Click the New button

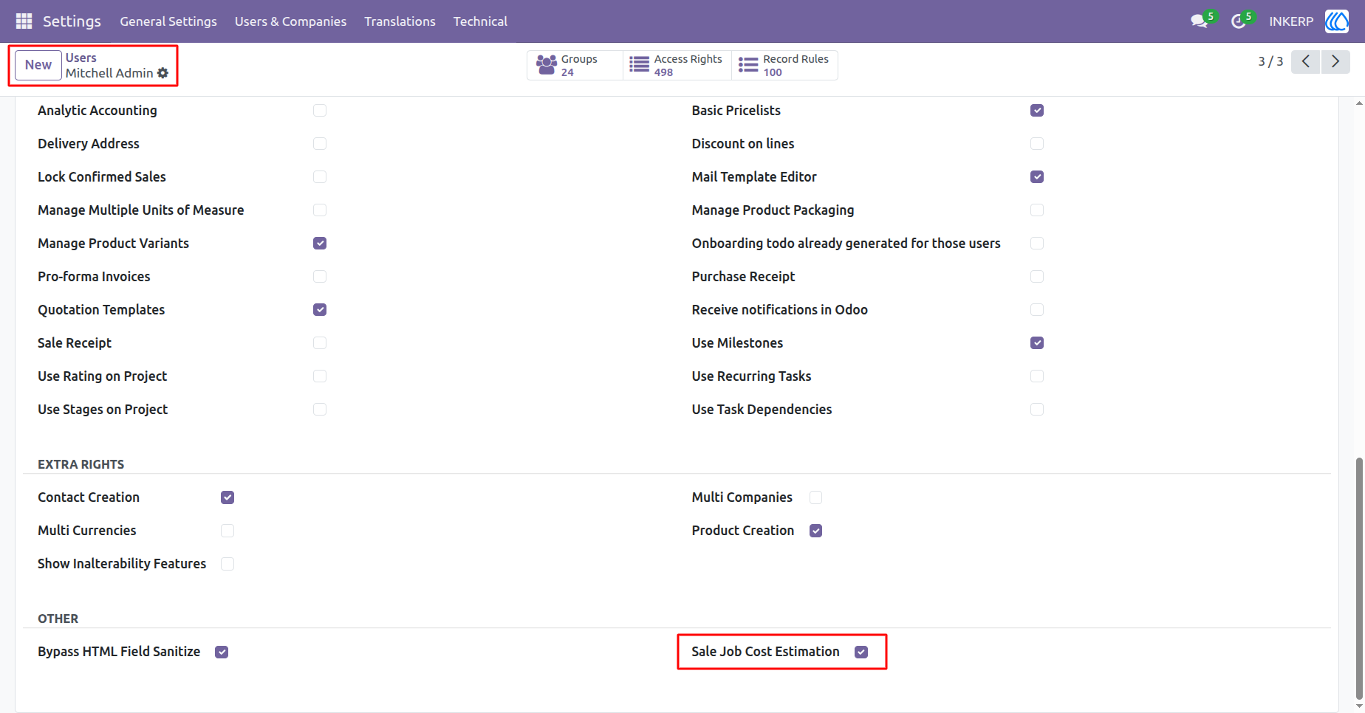[x=38, y=65]
